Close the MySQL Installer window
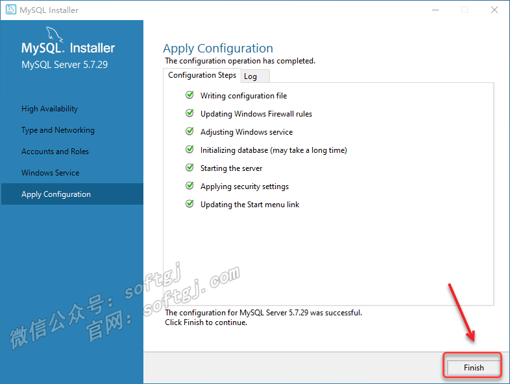 494,10
